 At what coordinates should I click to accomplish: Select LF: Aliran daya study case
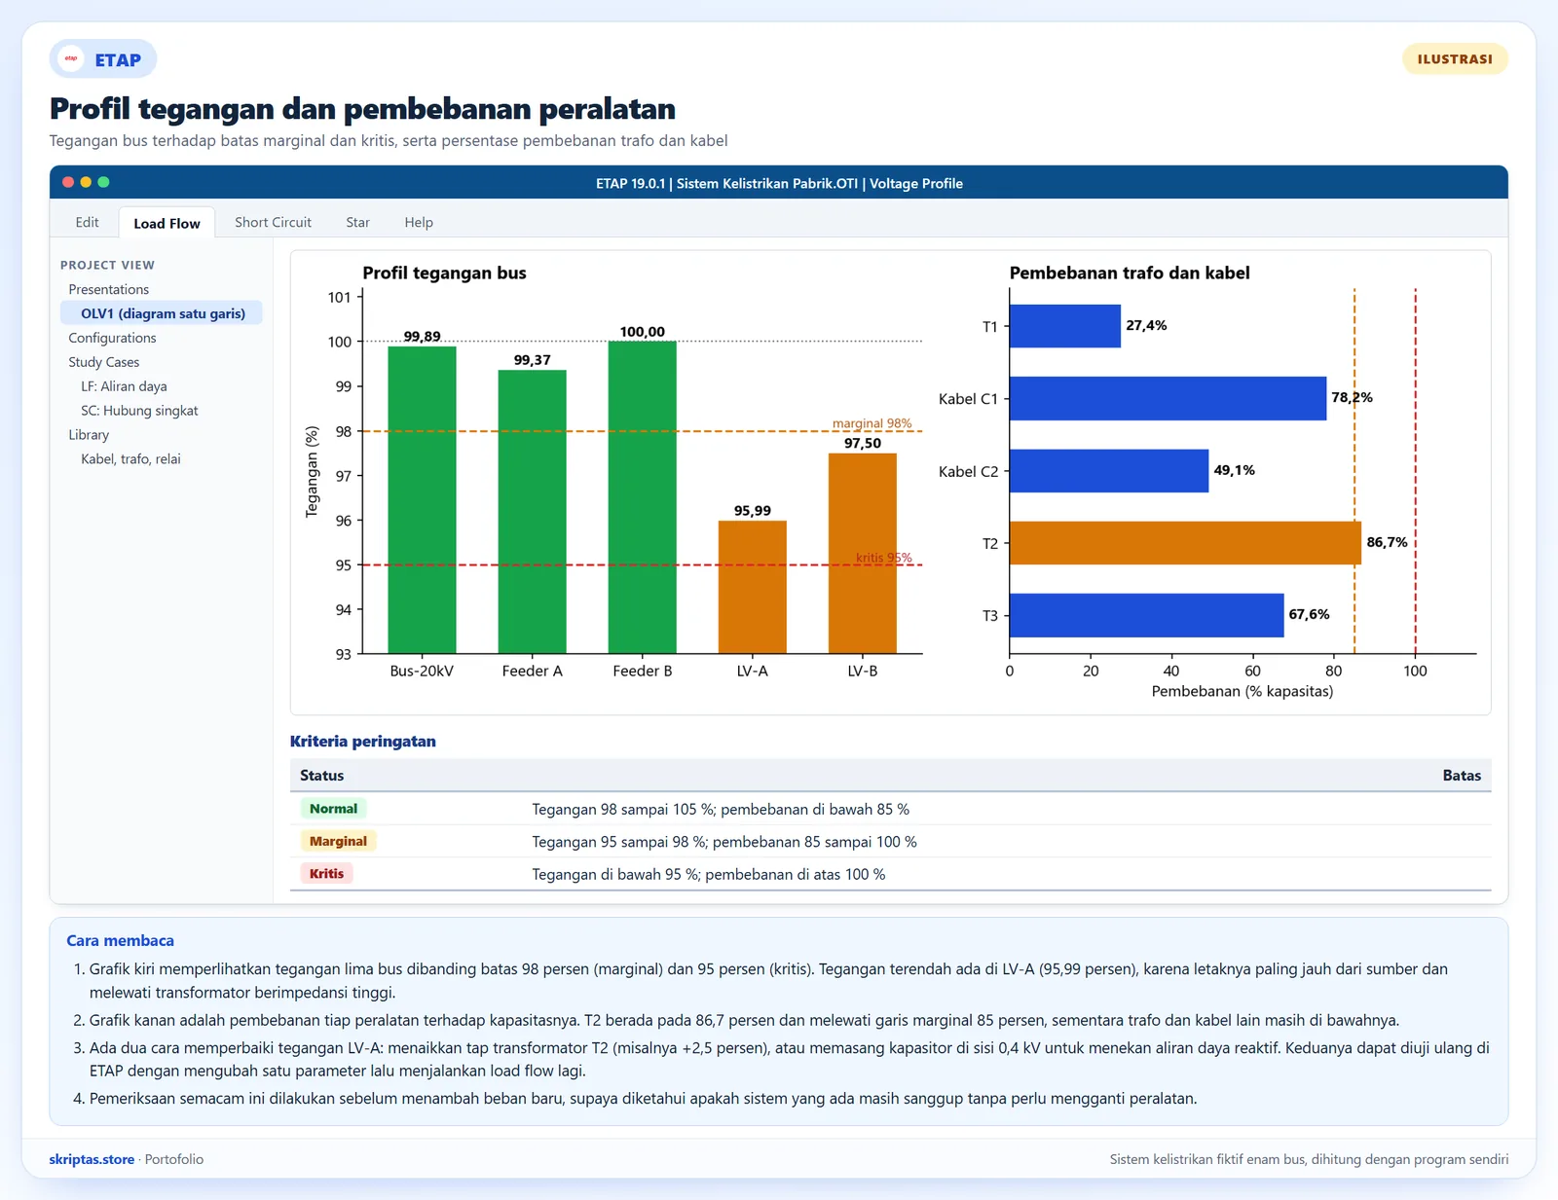124,386
